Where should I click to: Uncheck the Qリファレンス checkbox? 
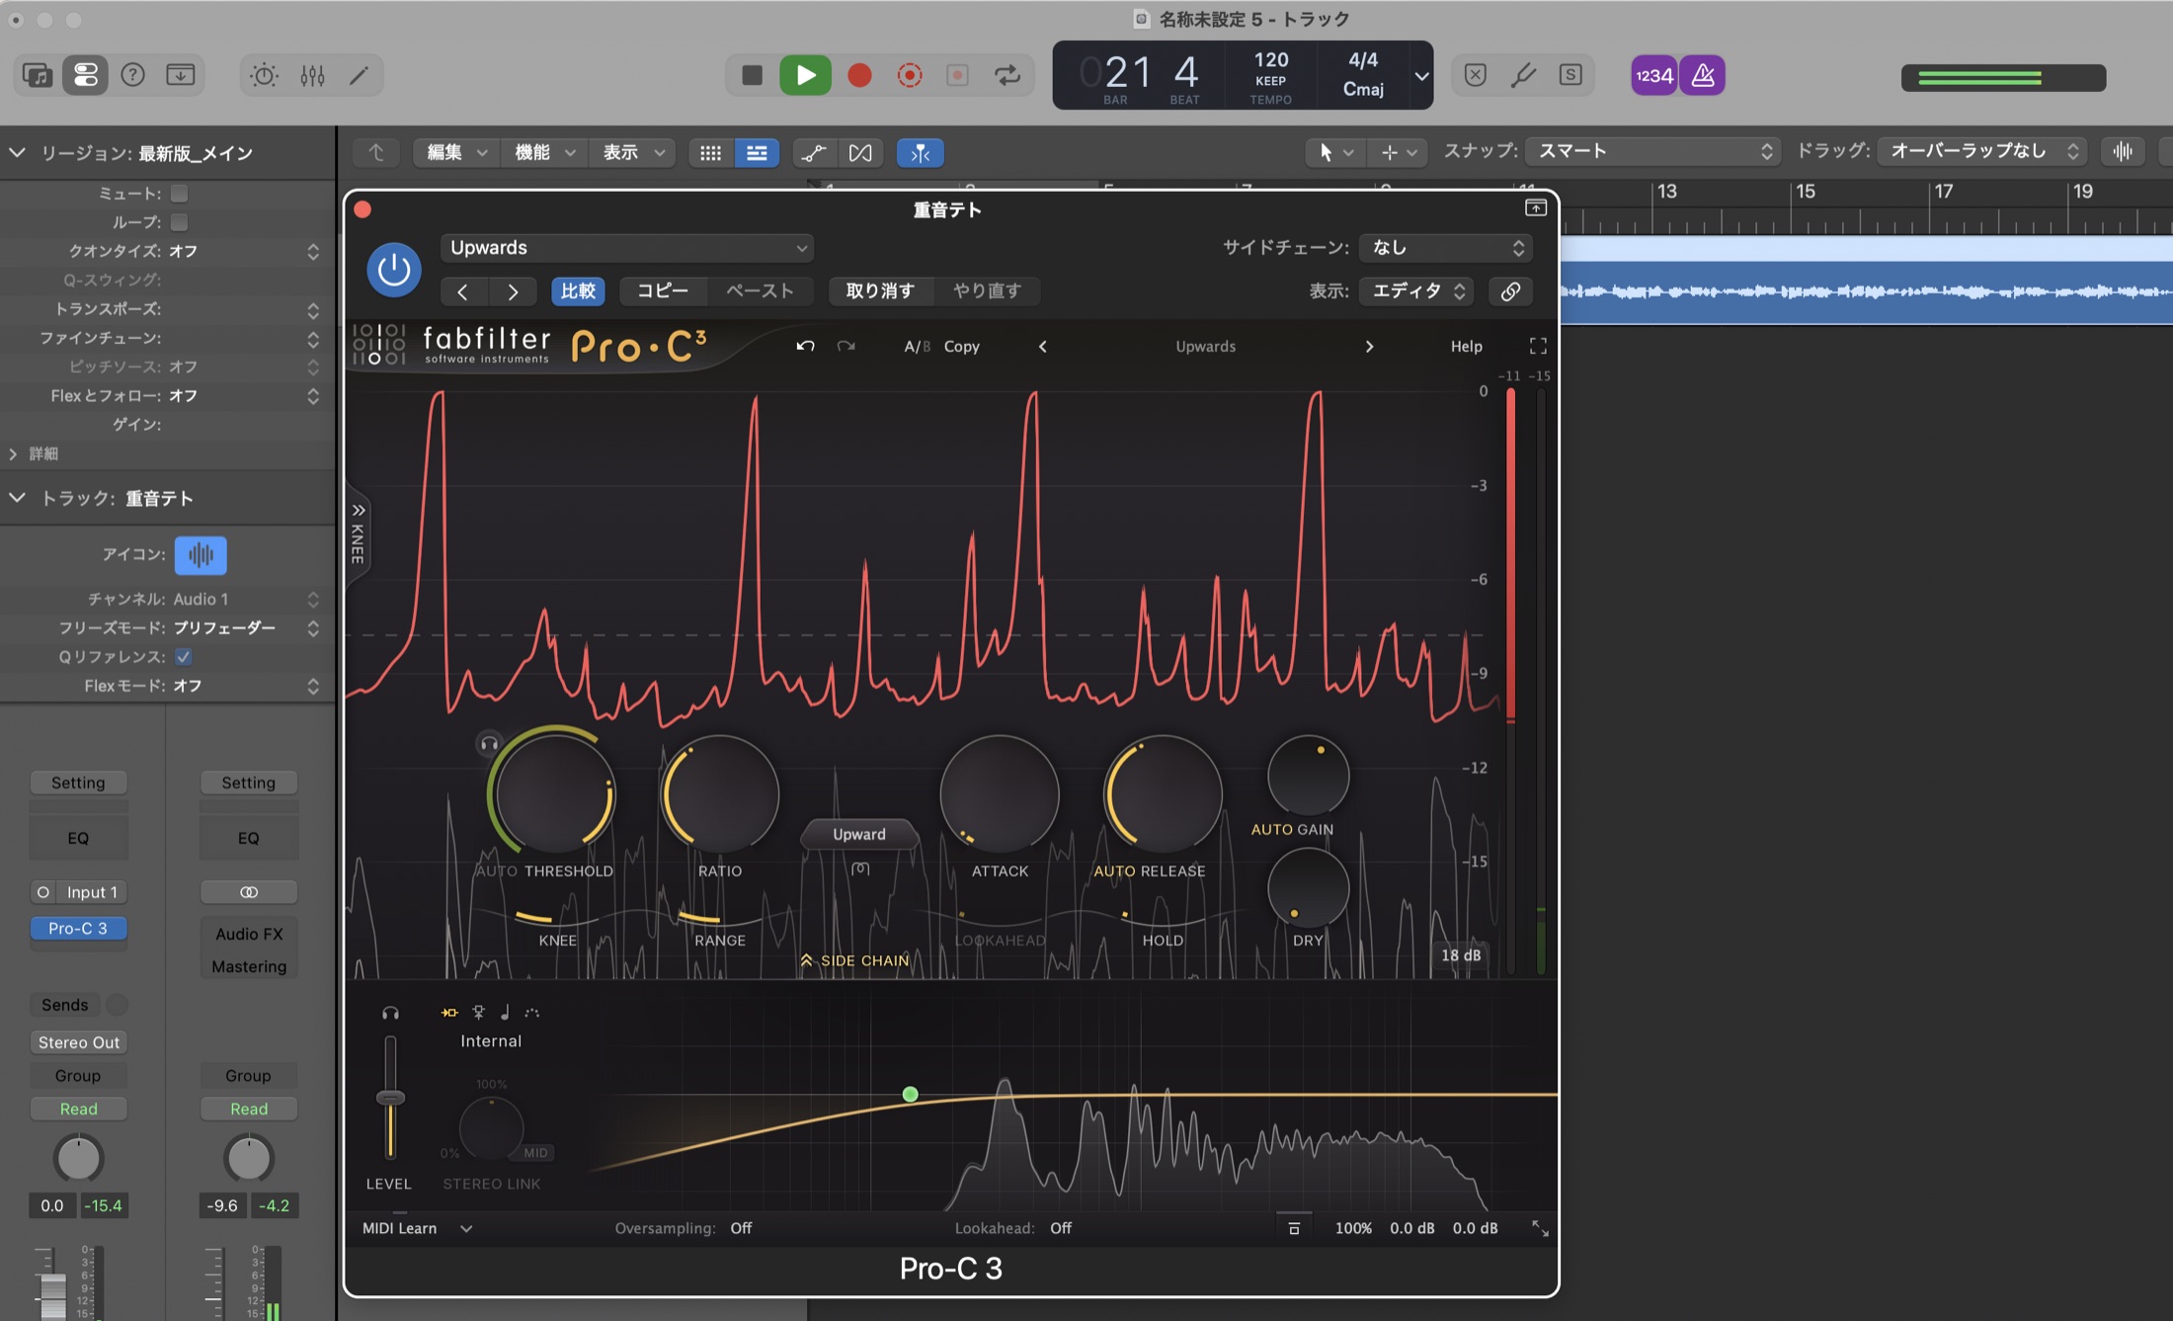pyautogui.click(x=184, y=657)
